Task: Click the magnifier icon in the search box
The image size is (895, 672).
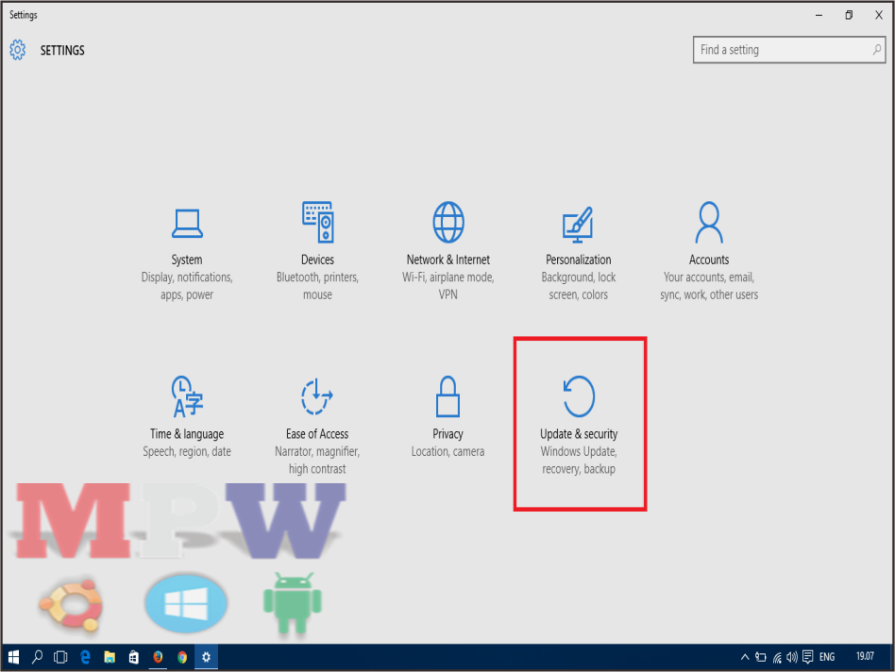Action: (877, 50)
